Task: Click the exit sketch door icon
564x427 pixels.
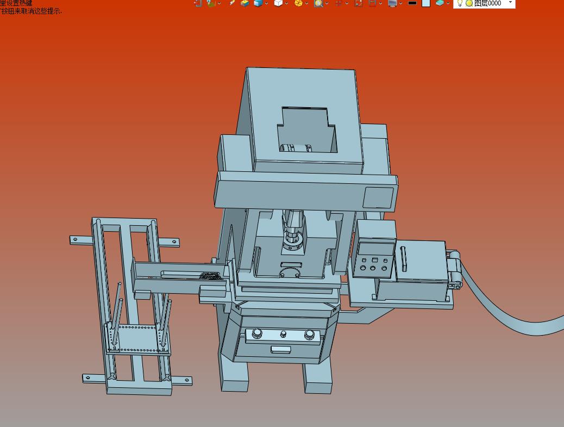Action: tap(198, 3)
